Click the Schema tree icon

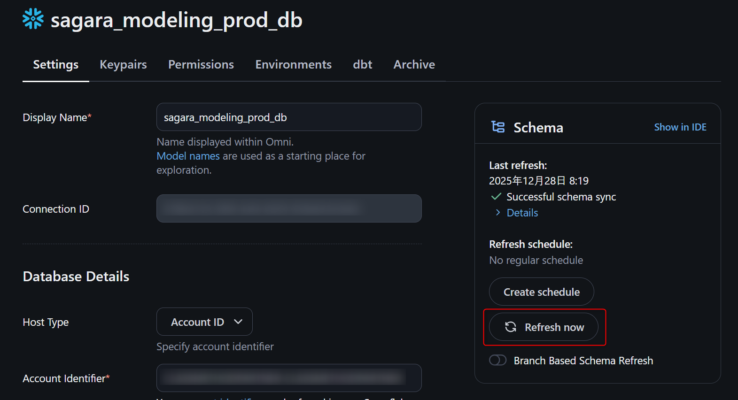click(498, 127)
